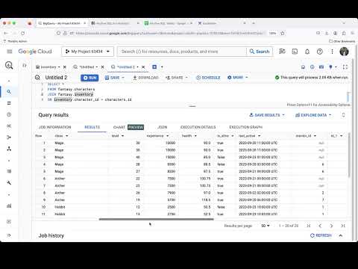Bookmark this page with the star icon
The width and height of the screenshot is (358, 269).
tap(283, 33)
